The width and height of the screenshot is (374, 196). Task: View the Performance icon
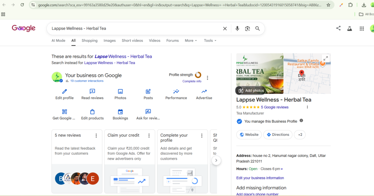pyautogui.click(x=176, y=91)
